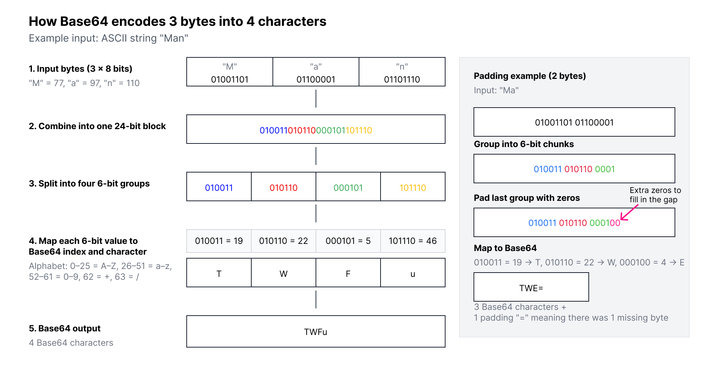The image size is (718, 373).
Task: Select the "101110 = 46" mapping cell
Action: pyautogui.click(x=413, y=241)
